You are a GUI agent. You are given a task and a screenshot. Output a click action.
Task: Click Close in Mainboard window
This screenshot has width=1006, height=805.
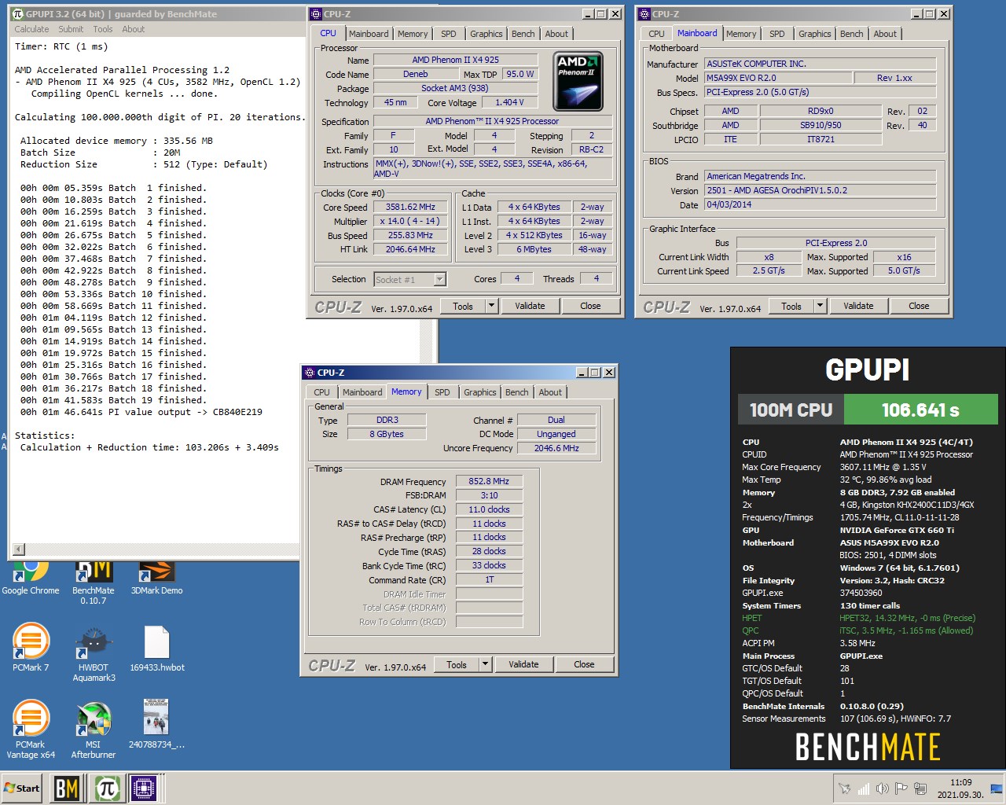click(919, 306)
